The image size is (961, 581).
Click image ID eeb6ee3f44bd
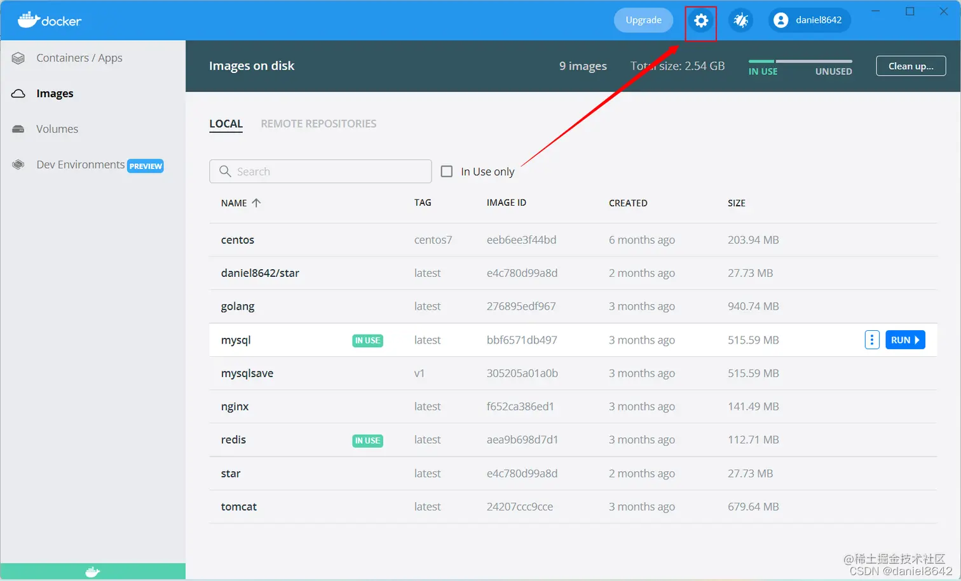tap(522, 240)
